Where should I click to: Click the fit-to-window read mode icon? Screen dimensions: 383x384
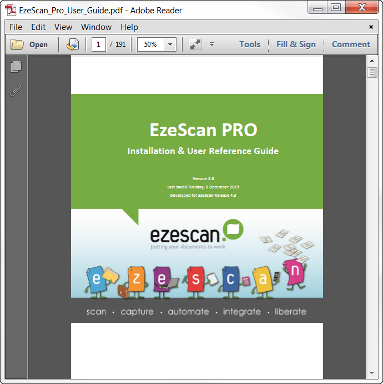coord(195,44)
